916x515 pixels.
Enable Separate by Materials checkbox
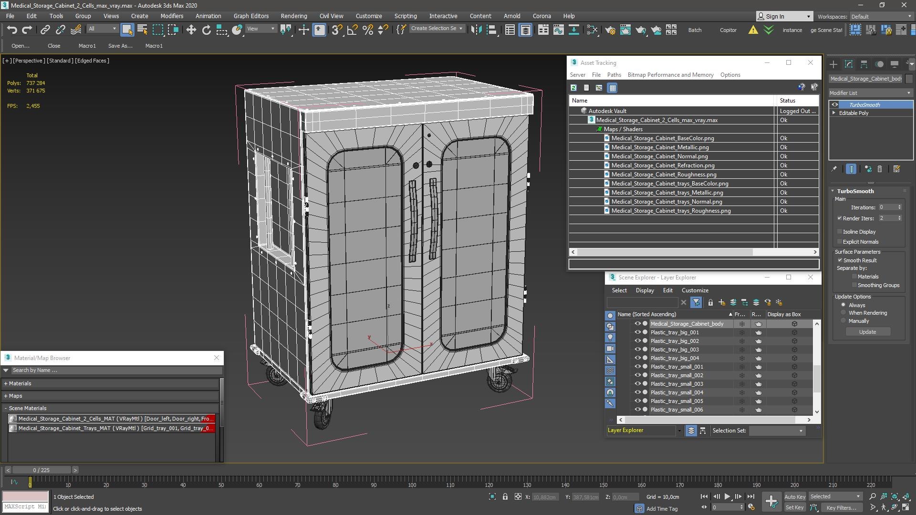[854, 276]
